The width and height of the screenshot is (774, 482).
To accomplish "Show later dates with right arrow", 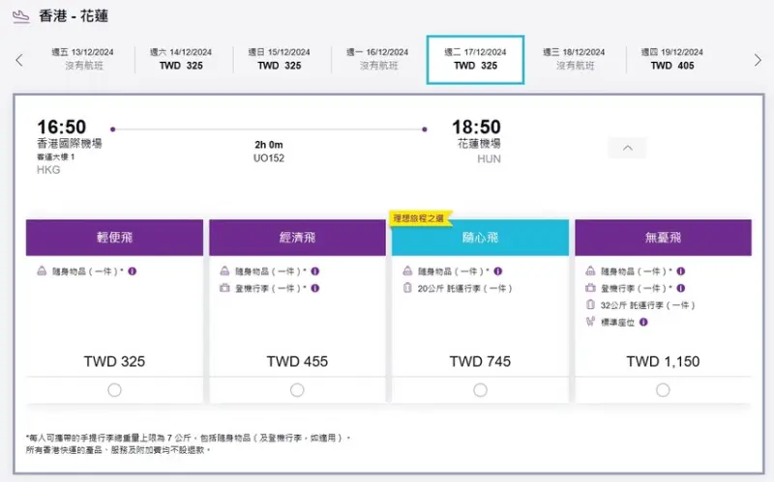I will [x=758, y=60].
